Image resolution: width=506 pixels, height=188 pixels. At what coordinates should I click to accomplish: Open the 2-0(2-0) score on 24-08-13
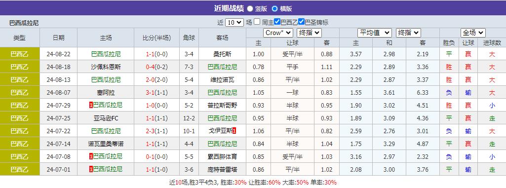click(x=157, y=79)
